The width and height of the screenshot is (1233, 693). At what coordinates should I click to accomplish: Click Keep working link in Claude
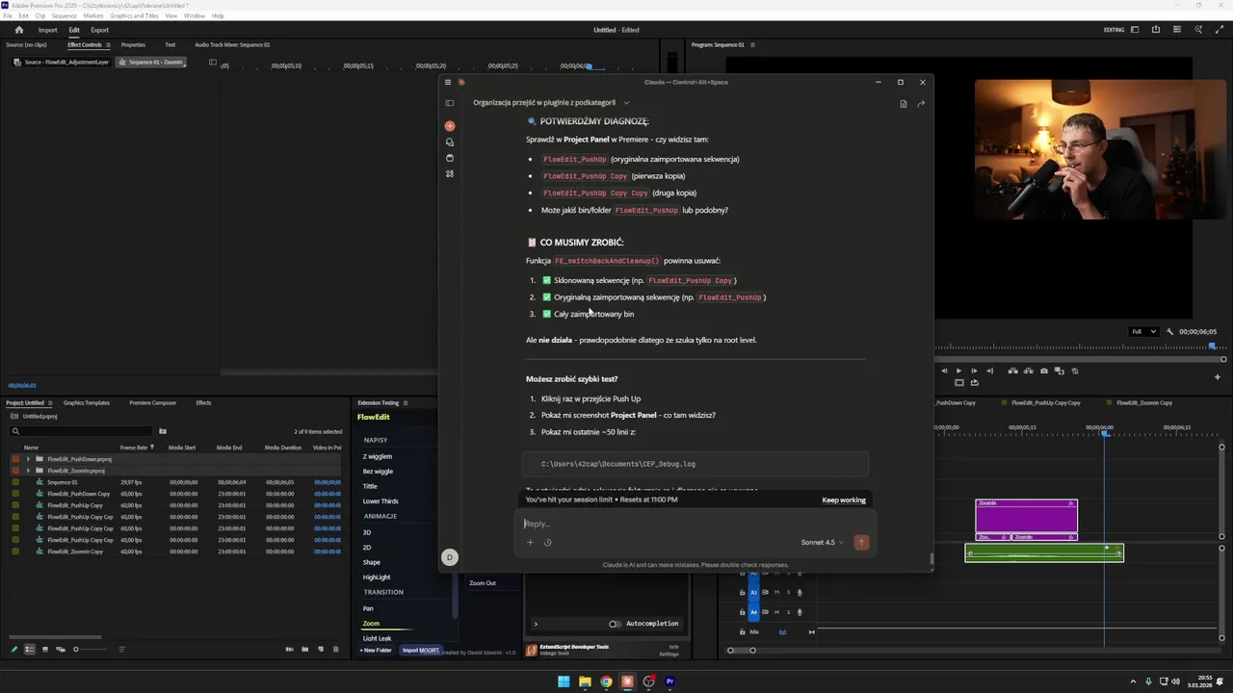[844, 500]
